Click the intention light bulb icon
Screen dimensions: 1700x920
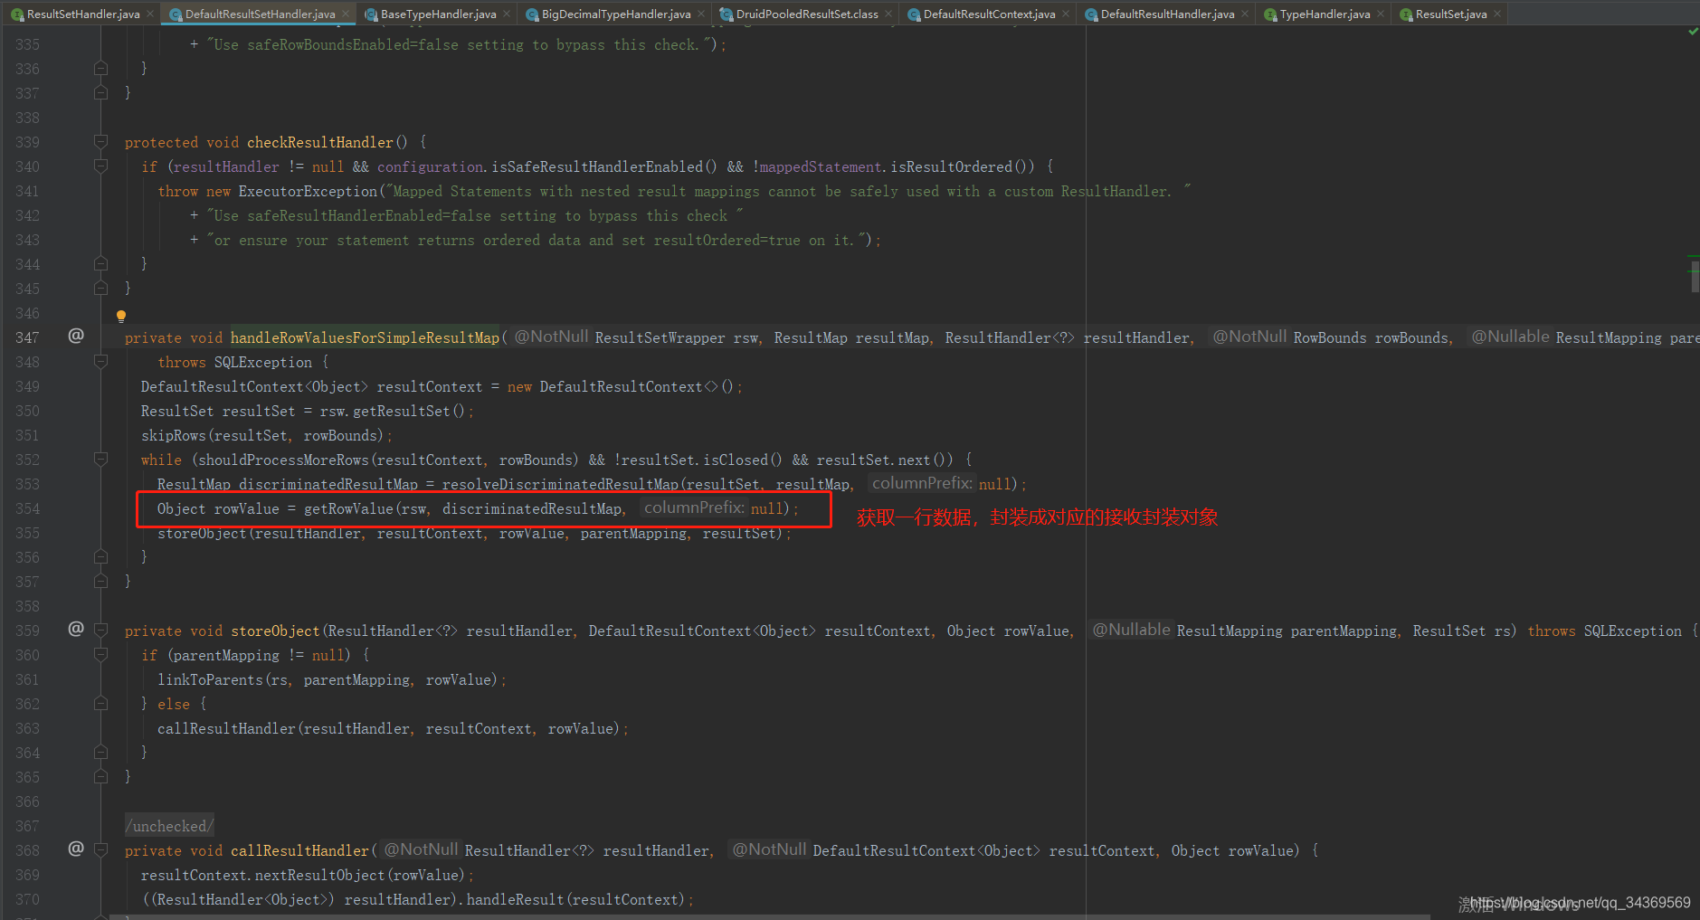pyautogui.click(x=121, y=317)
